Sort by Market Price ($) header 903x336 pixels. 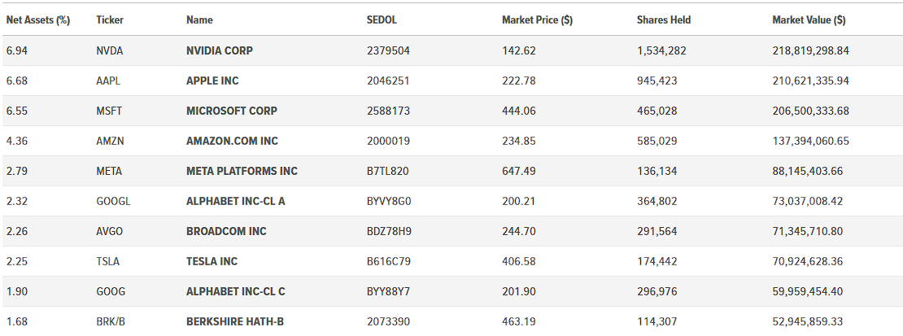537,20
